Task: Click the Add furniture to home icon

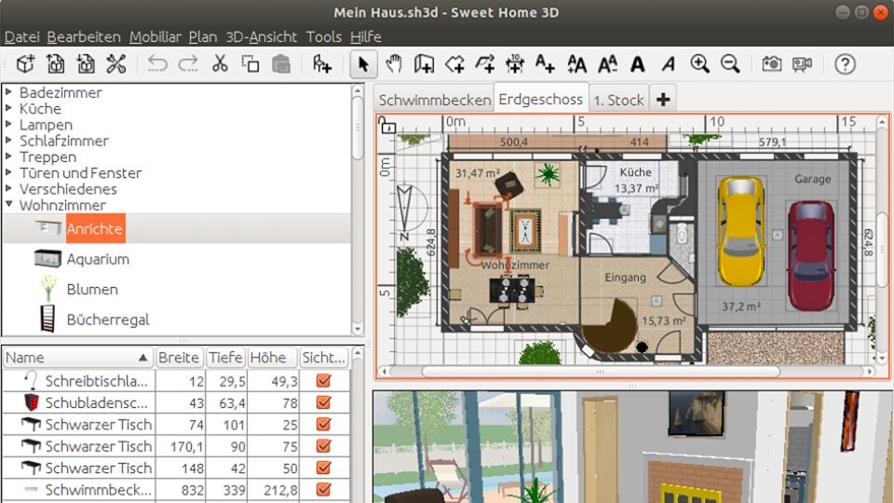Action: tap(322, 64)
